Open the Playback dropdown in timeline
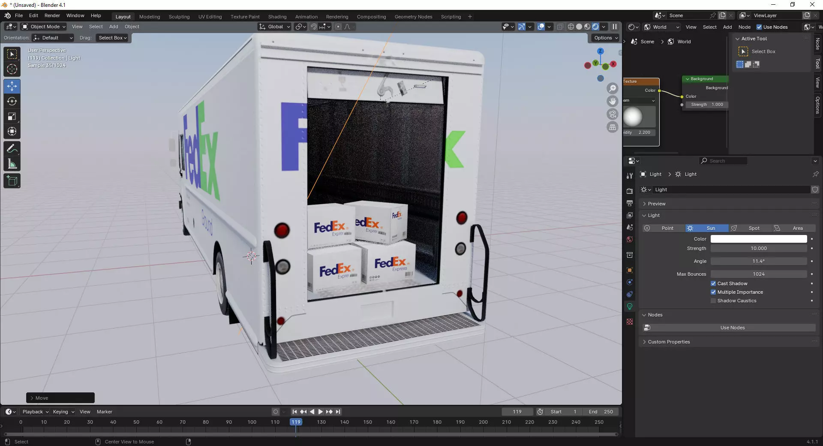823x446 pixels. coord(35,412)
